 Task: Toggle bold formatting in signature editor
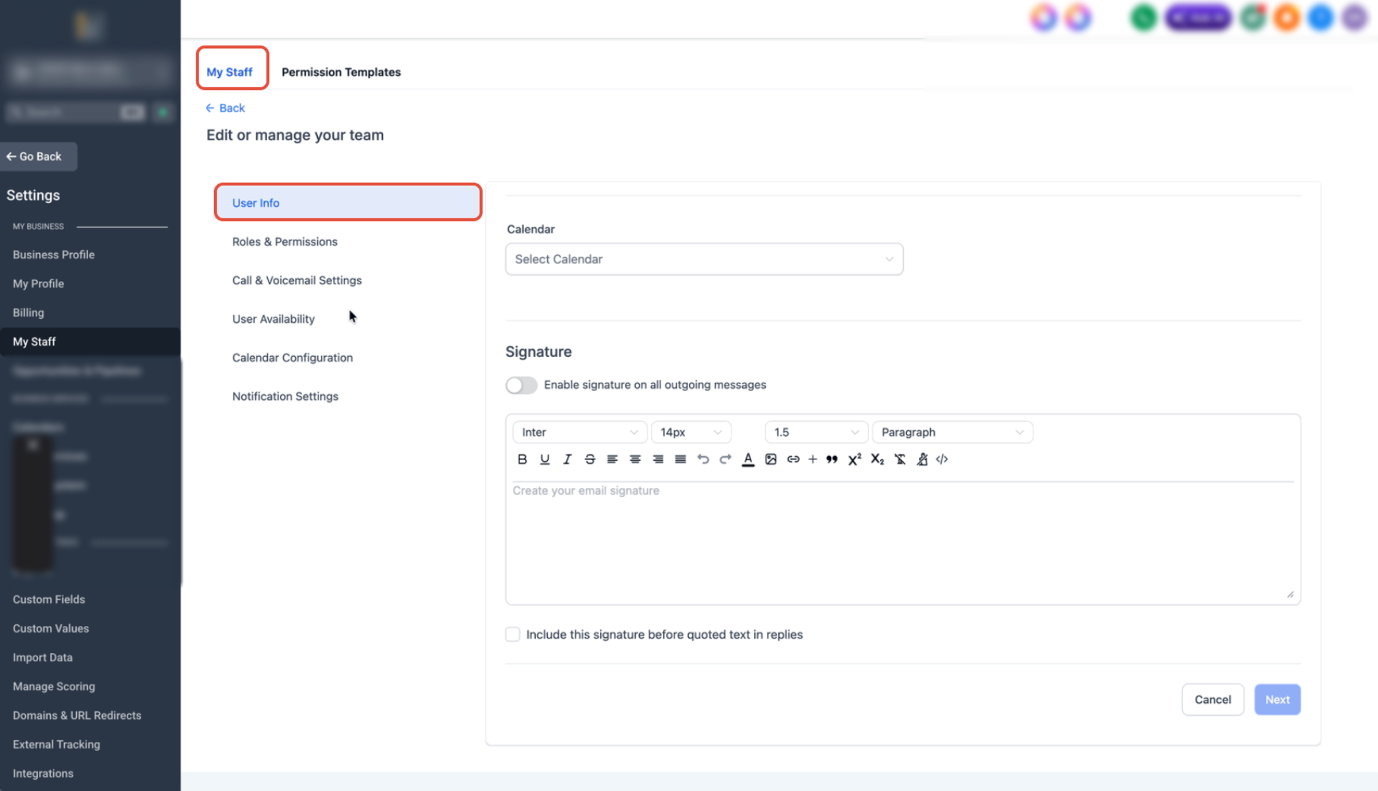tap(522, 459)
